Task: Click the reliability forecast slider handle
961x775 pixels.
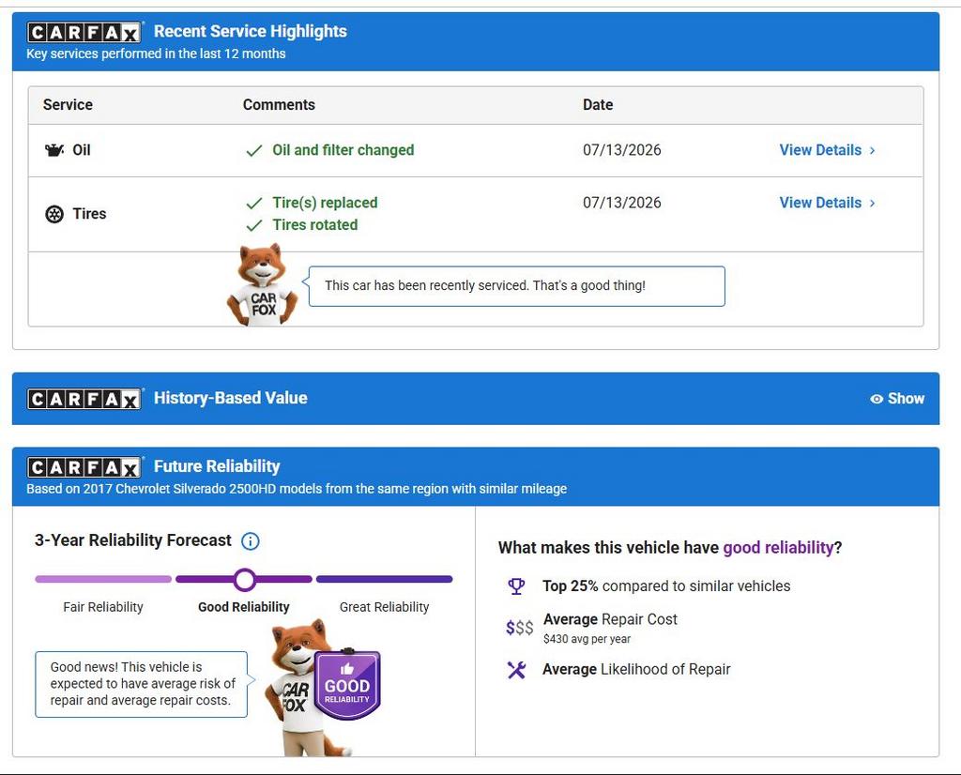Action: click(245, 580)
